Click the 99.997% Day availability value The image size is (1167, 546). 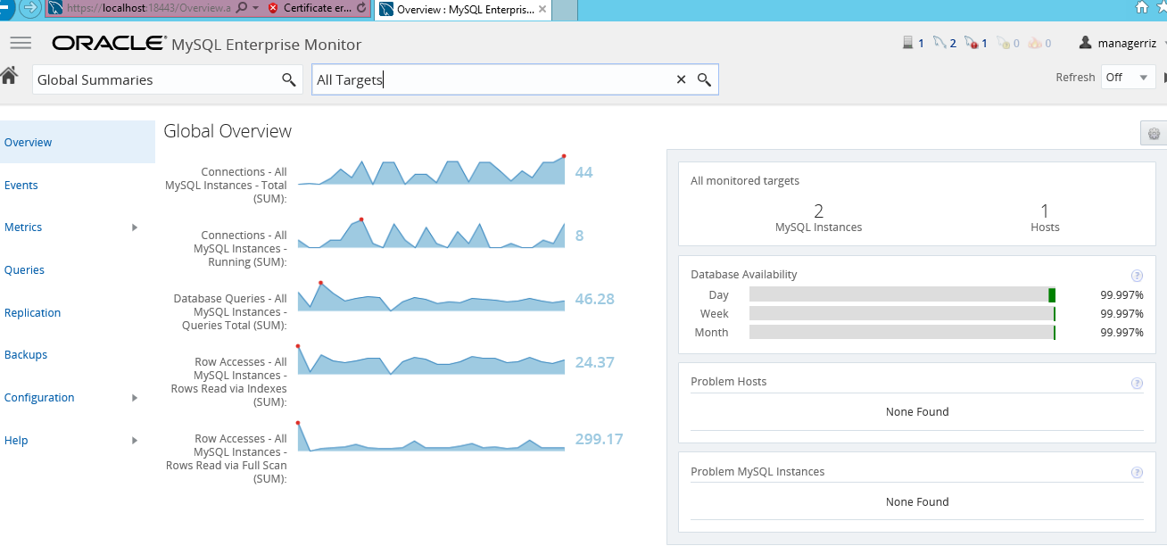(x=1121, y=295)
